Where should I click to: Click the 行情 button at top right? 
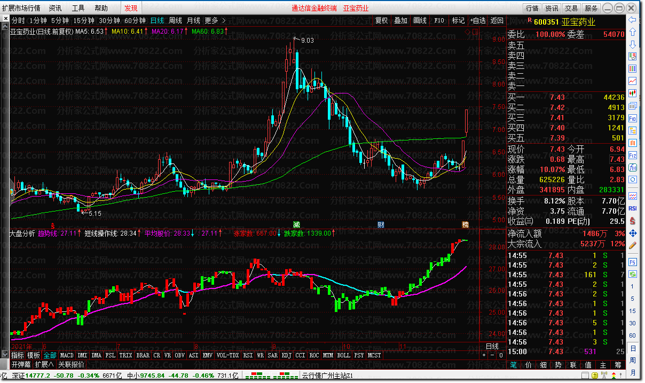coord(532,8)
